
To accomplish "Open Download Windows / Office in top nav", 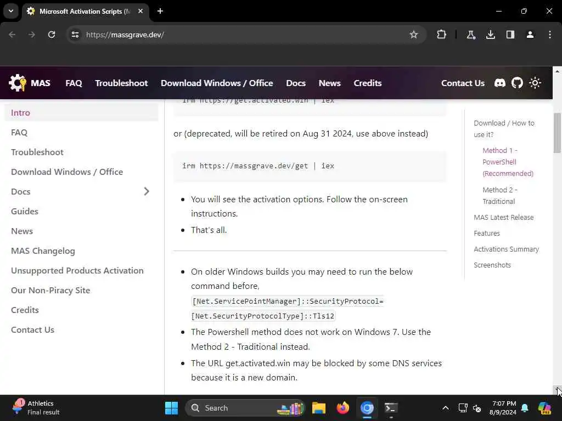I will click(x=217, y=83).
